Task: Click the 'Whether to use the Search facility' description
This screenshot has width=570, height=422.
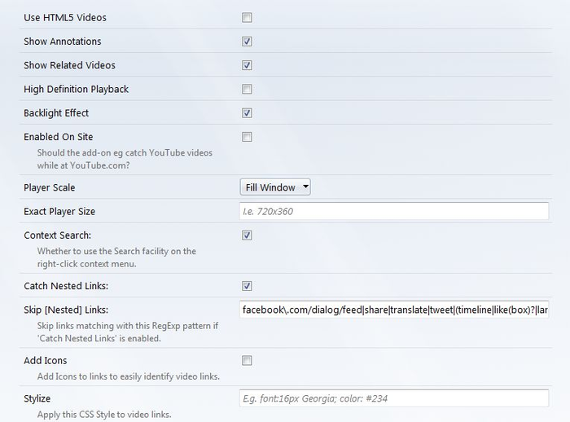Action: pos(116,257)
